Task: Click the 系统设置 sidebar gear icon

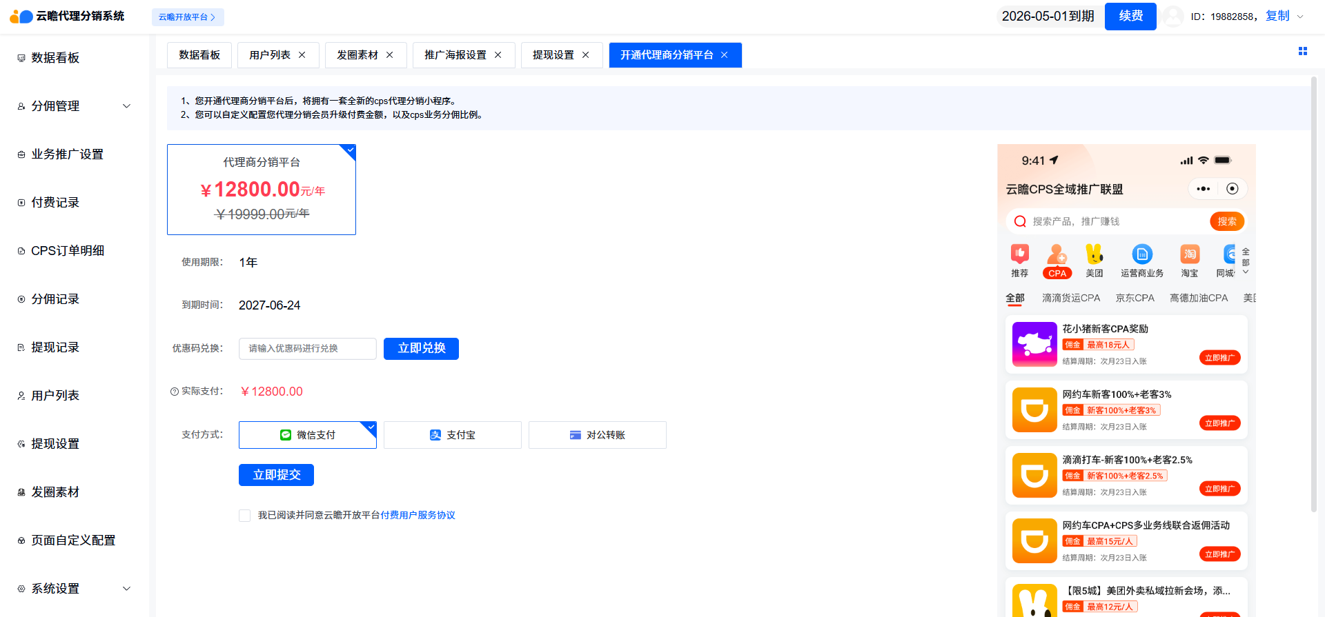Action: (x=21, y=589)
